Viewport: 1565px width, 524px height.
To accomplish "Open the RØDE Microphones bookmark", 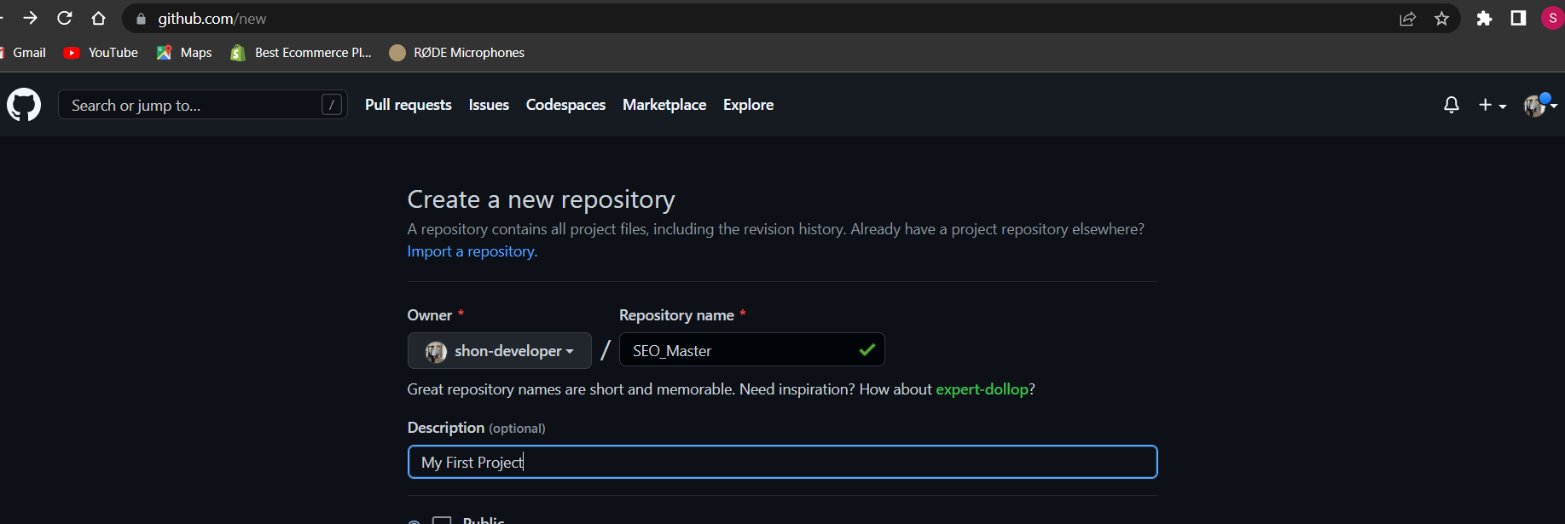I will (456, 53).
